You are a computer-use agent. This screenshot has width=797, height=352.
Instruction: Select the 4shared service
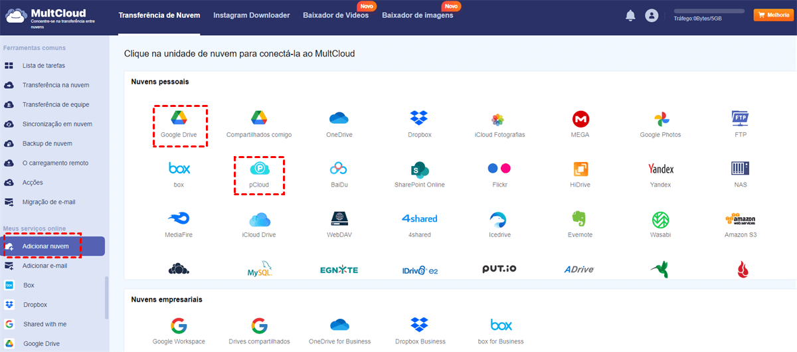(x=419, y=224)
